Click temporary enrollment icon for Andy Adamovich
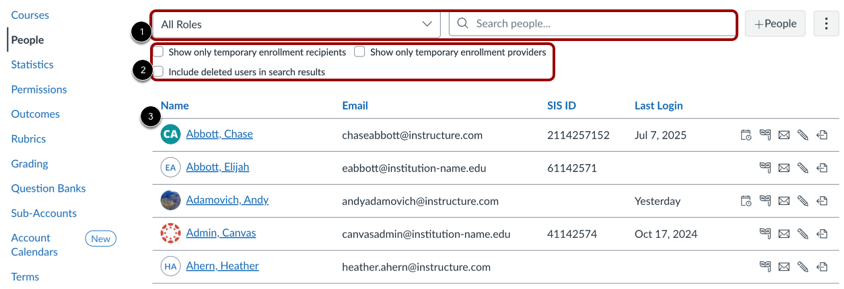Image resolution: width=844 pixels, height=289 pixels. tap(746, 201)
